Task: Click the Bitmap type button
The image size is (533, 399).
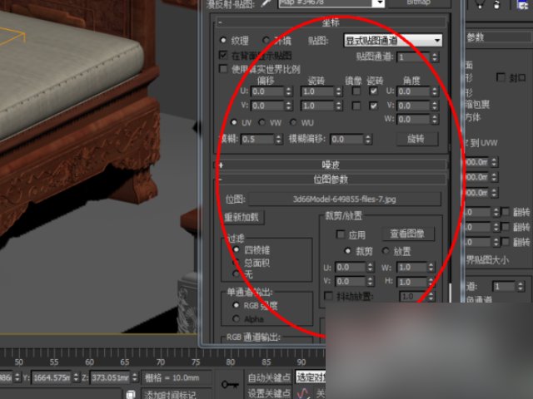Action: point(418,3)
